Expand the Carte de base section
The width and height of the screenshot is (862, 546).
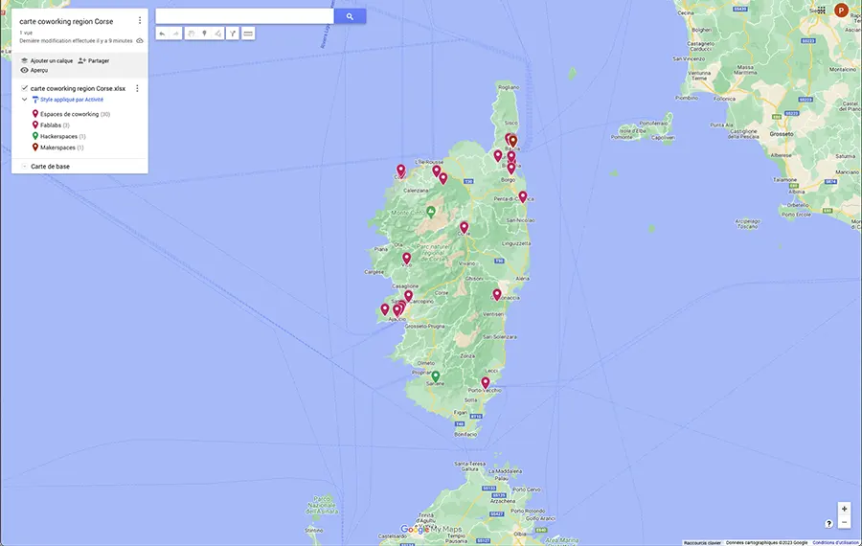(x=24, y=167)
